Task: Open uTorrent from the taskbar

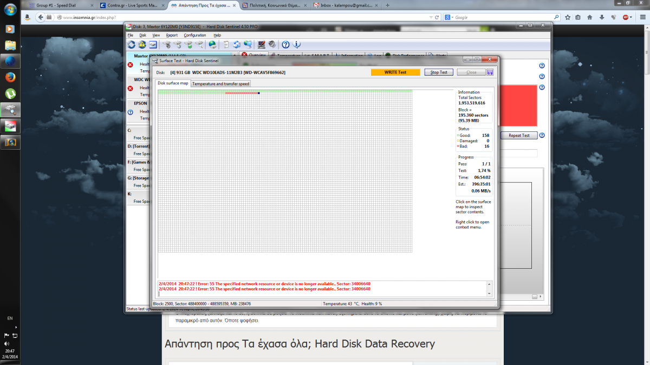Action: [10, 94]
